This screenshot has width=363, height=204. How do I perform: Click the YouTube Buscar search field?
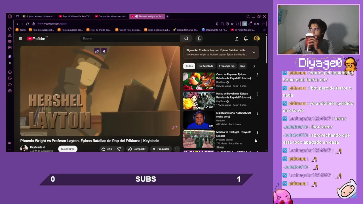130,39
